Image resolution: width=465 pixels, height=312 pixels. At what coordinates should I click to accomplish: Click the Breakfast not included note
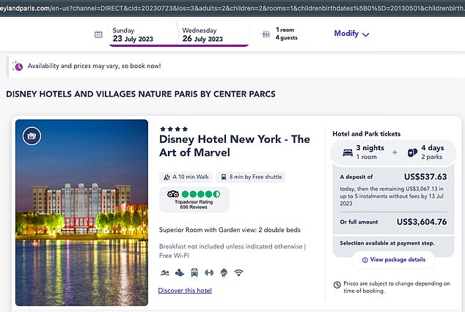[x=232, y=250]
